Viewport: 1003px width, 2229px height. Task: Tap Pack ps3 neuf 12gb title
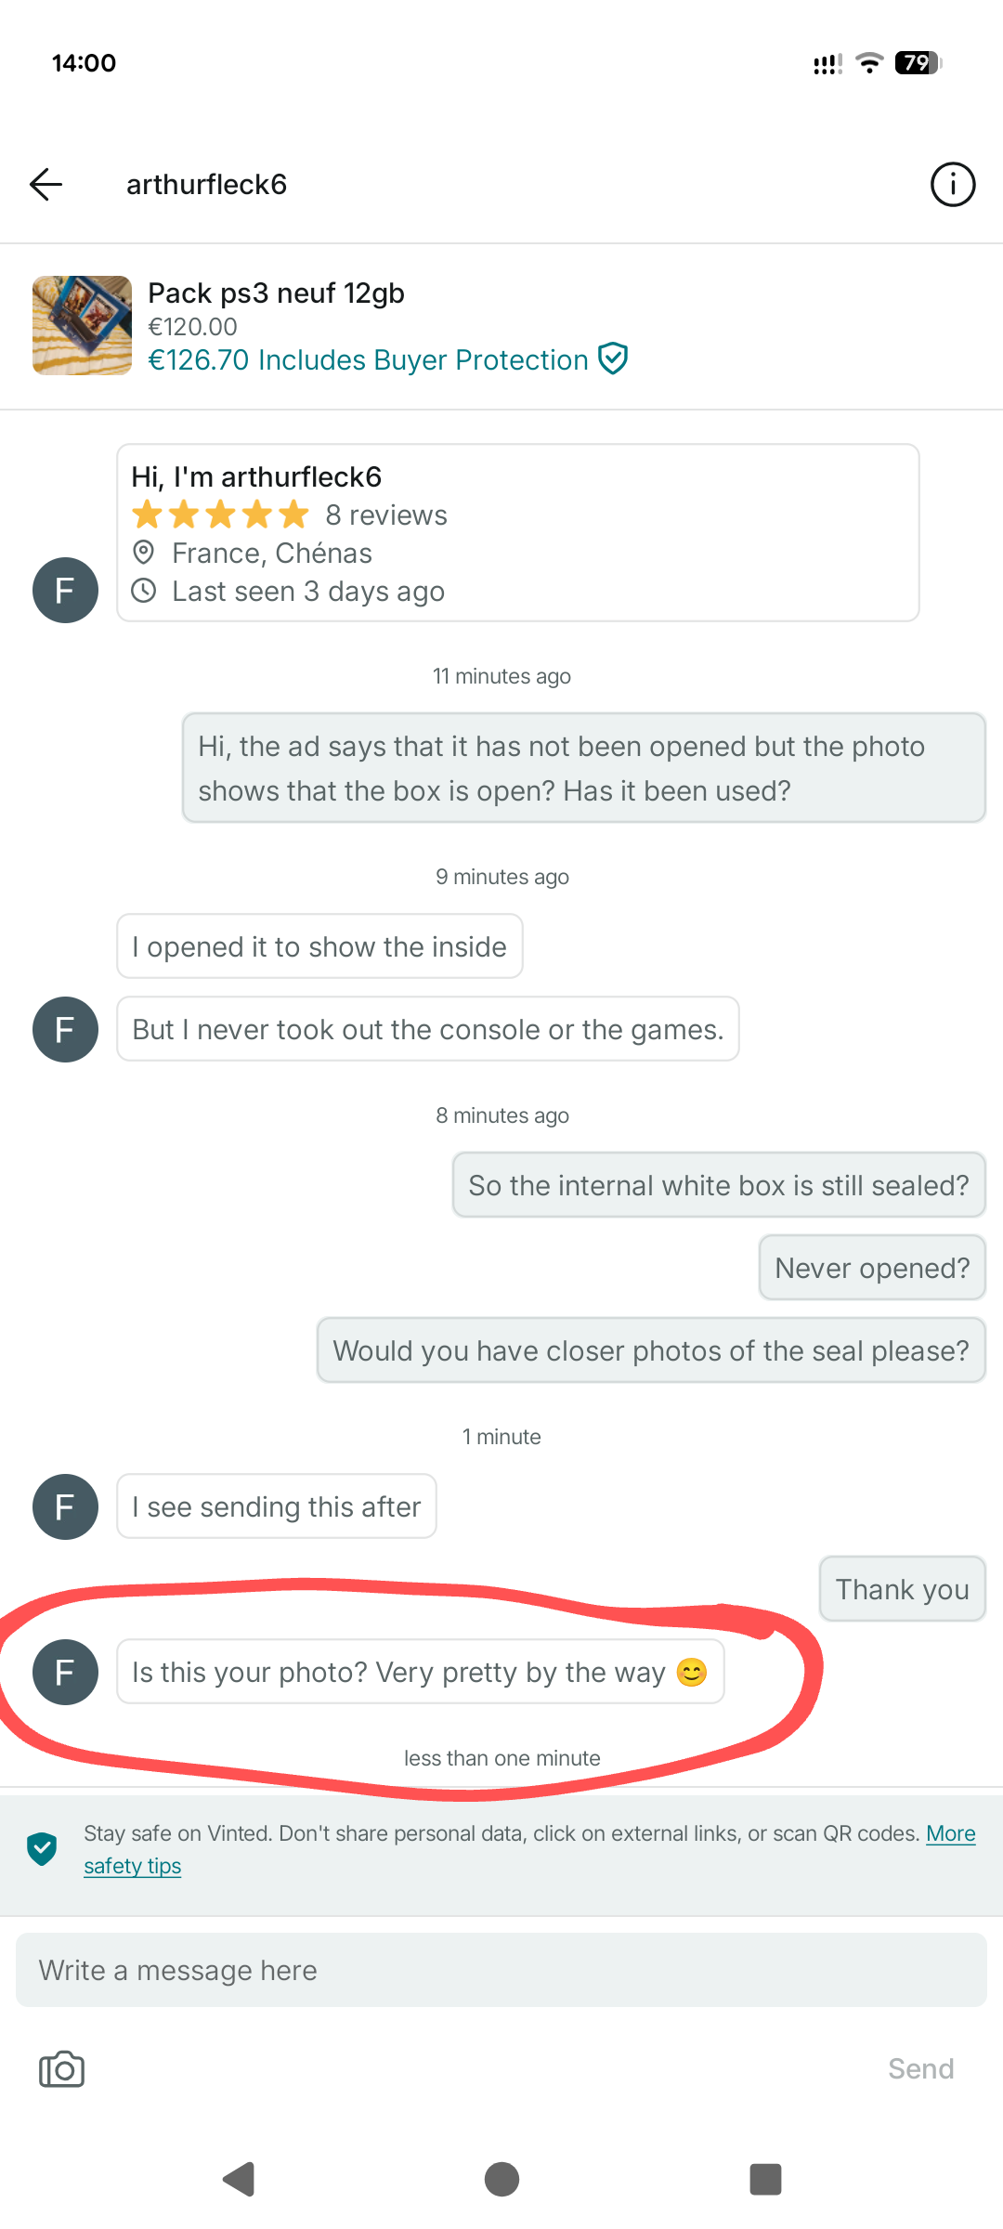[276, 293]
